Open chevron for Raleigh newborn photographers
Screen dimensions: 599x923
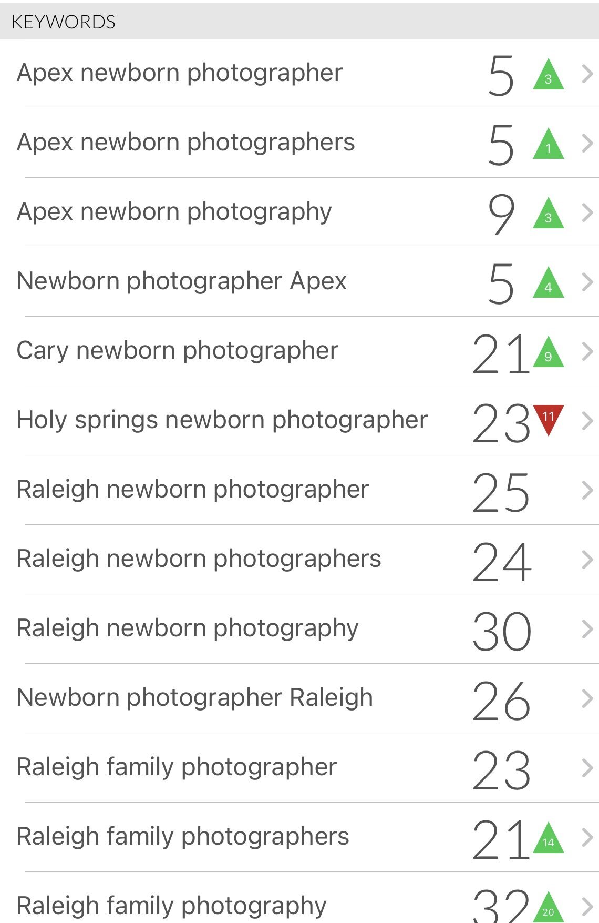click(x=587, y=560)
